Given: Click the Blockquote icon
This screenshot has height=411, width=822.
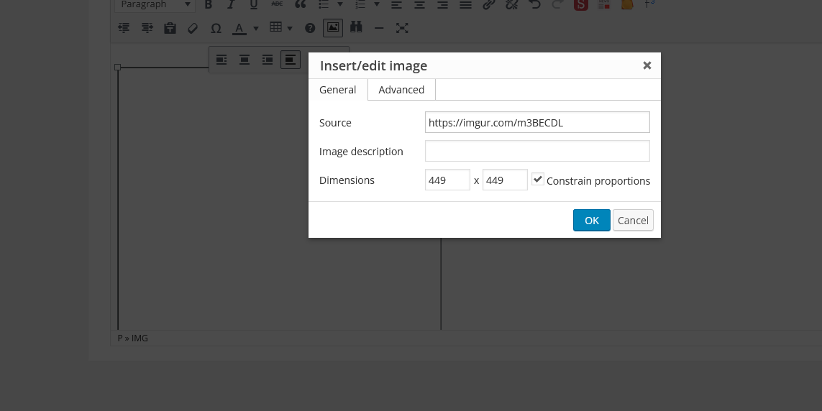Looking at the screenshot, I should click(301, 5).
